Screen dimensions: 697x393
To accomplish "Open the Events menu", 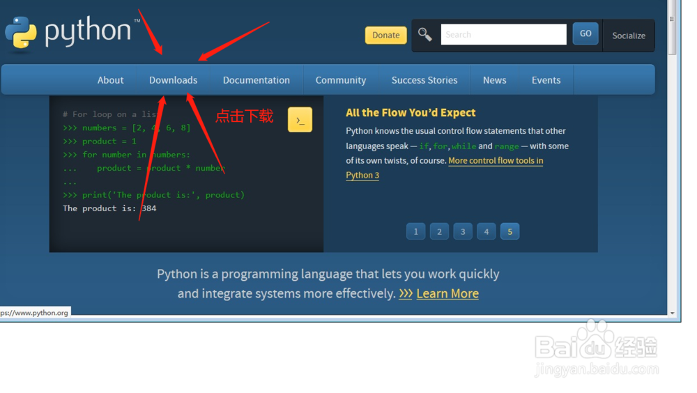I will tap(546, 80).
